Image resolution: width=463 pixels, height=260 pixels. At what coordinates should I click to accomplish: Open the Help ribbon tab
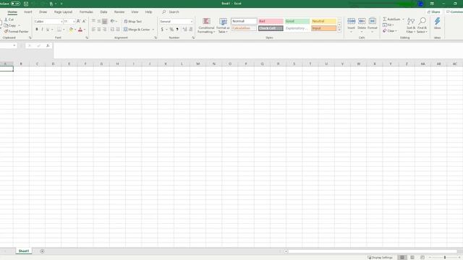click(x=148, y=12)
